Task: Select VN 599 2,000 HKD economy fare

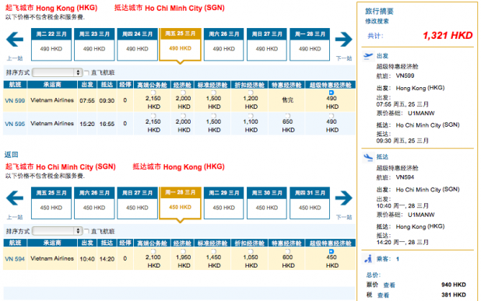Action: 183,93
